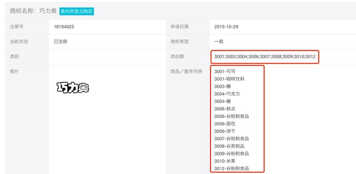Select the similar group codes 3001;3003;3004...
The image size is (356, 174).
[231, 57]
